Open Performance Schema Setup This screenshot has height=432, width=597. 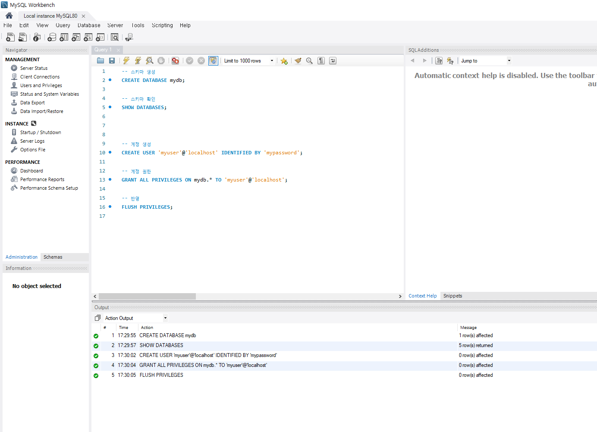pos(49,188)
